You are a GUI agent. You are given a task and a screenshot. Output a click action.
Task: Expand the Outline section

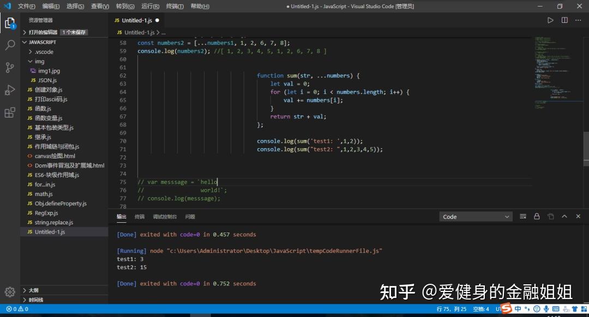click(x=25, y=290)
